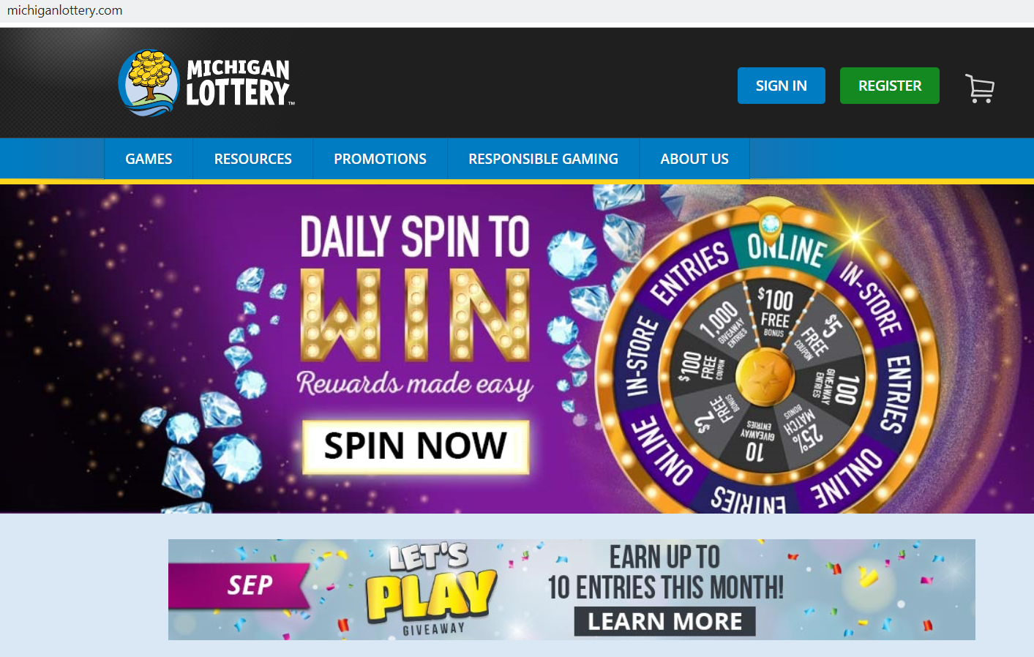The image size is (1034, 657).
Task: Open the Games menu
Action: click(149, 159)
